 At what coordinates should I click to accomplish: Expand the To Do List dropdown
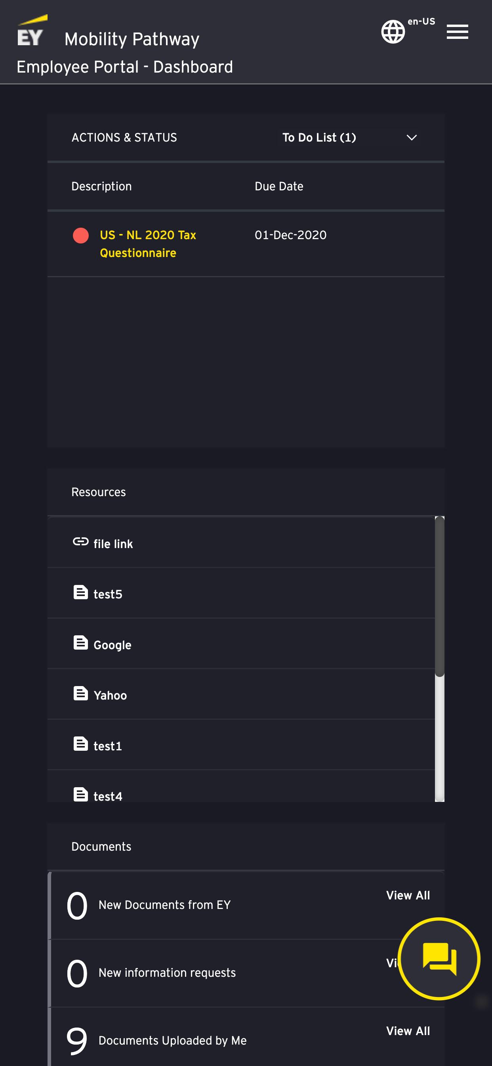click(x=349, y=137)
